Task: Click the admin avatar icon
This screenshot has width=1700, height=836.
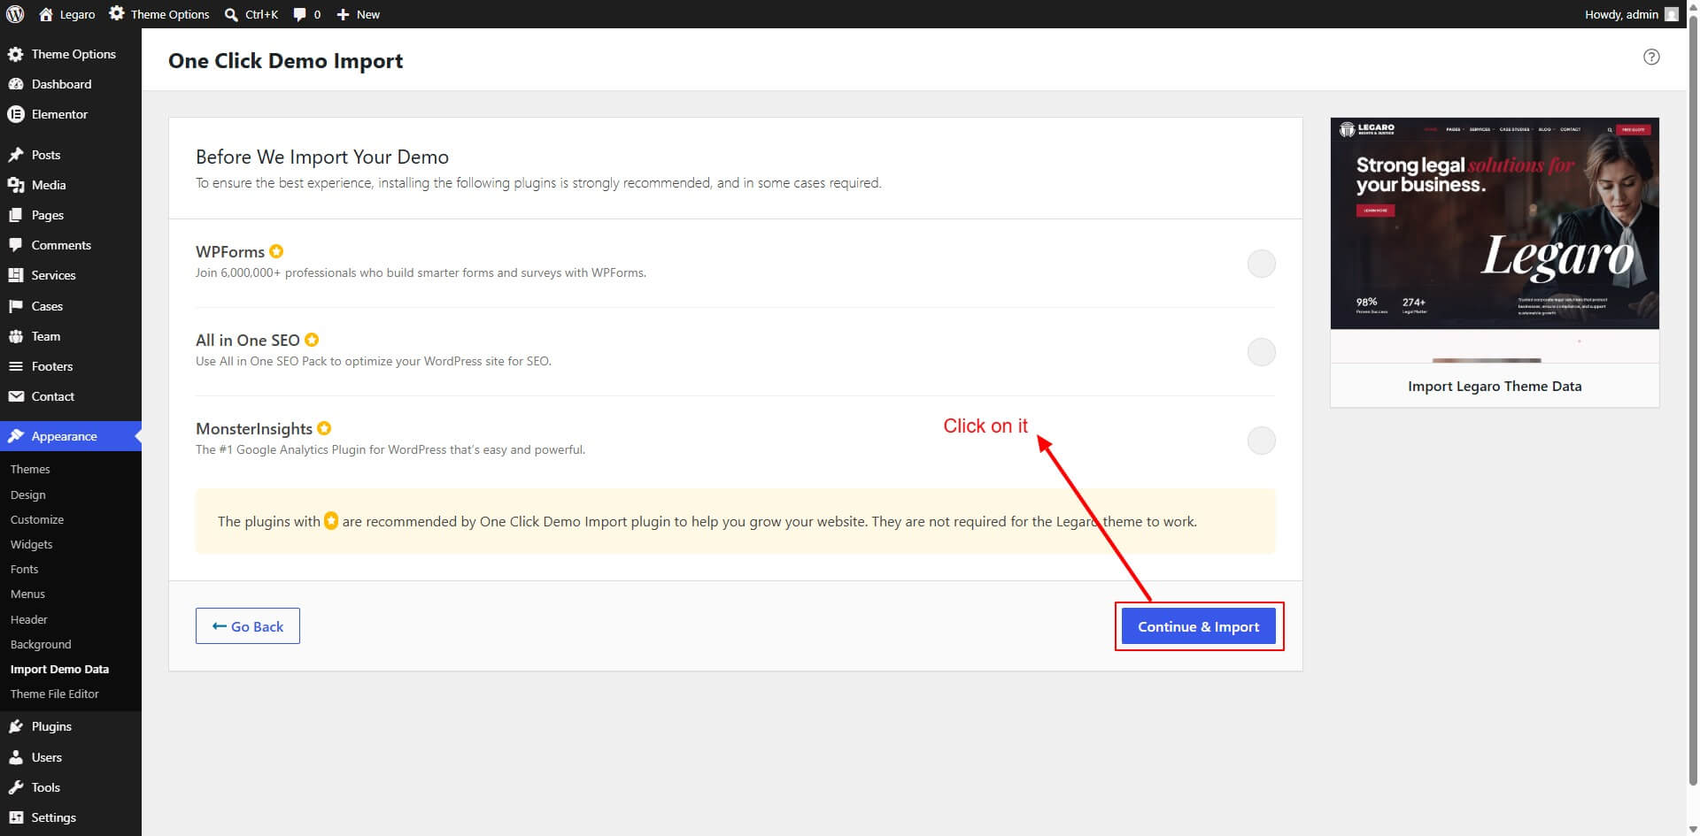Action: pyautogui.click(x=1672, y=14)
